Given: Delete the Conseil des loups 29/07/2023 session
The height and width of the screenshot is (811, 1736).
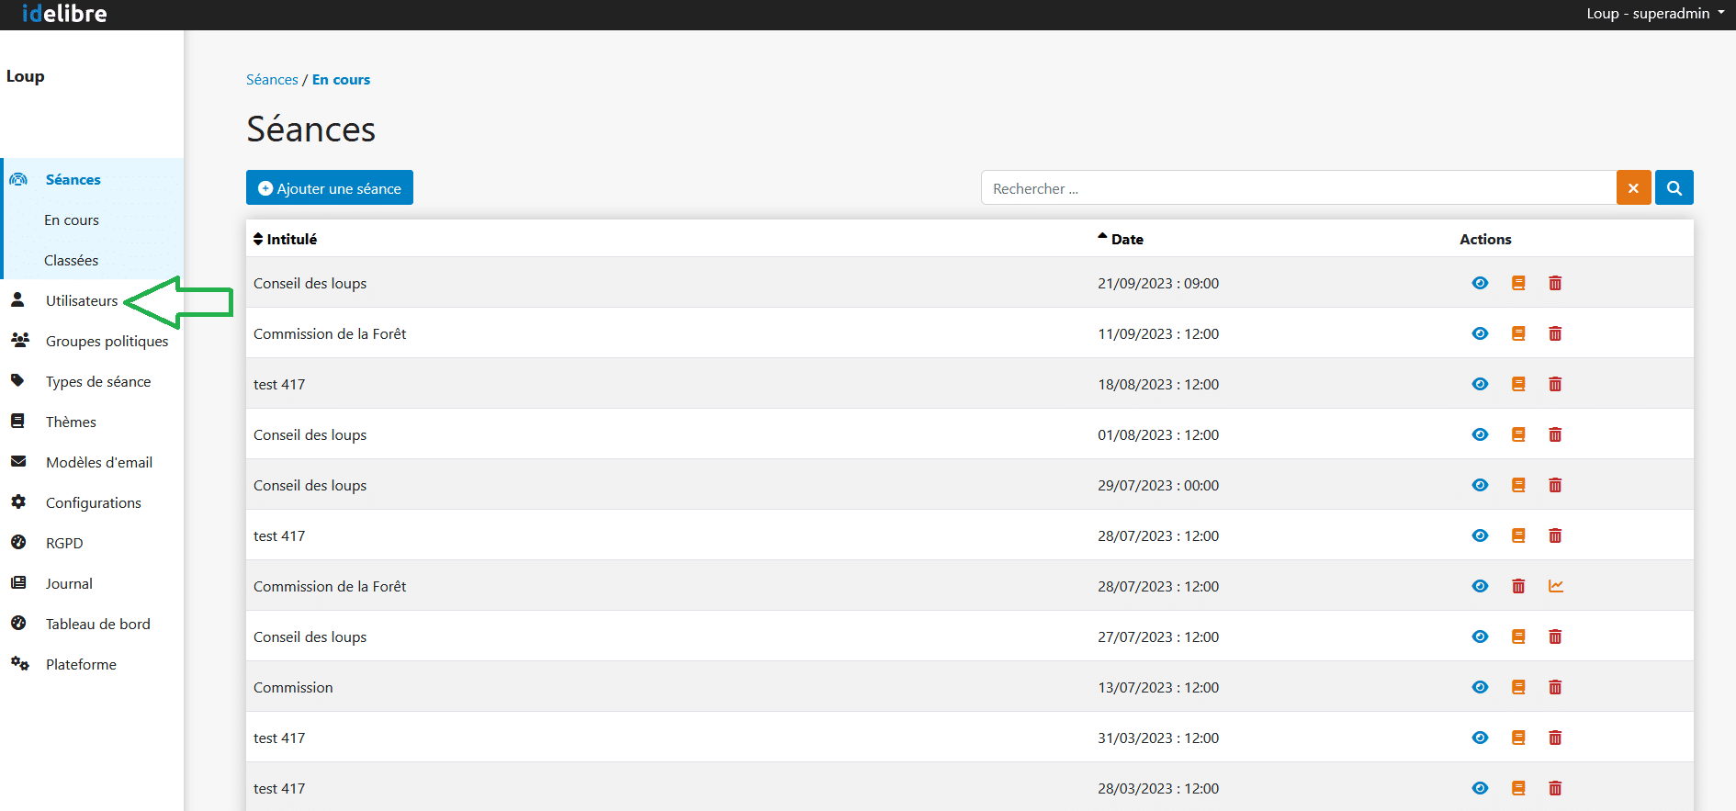Looking at the screenshot, I should [x=1555, y=485].
